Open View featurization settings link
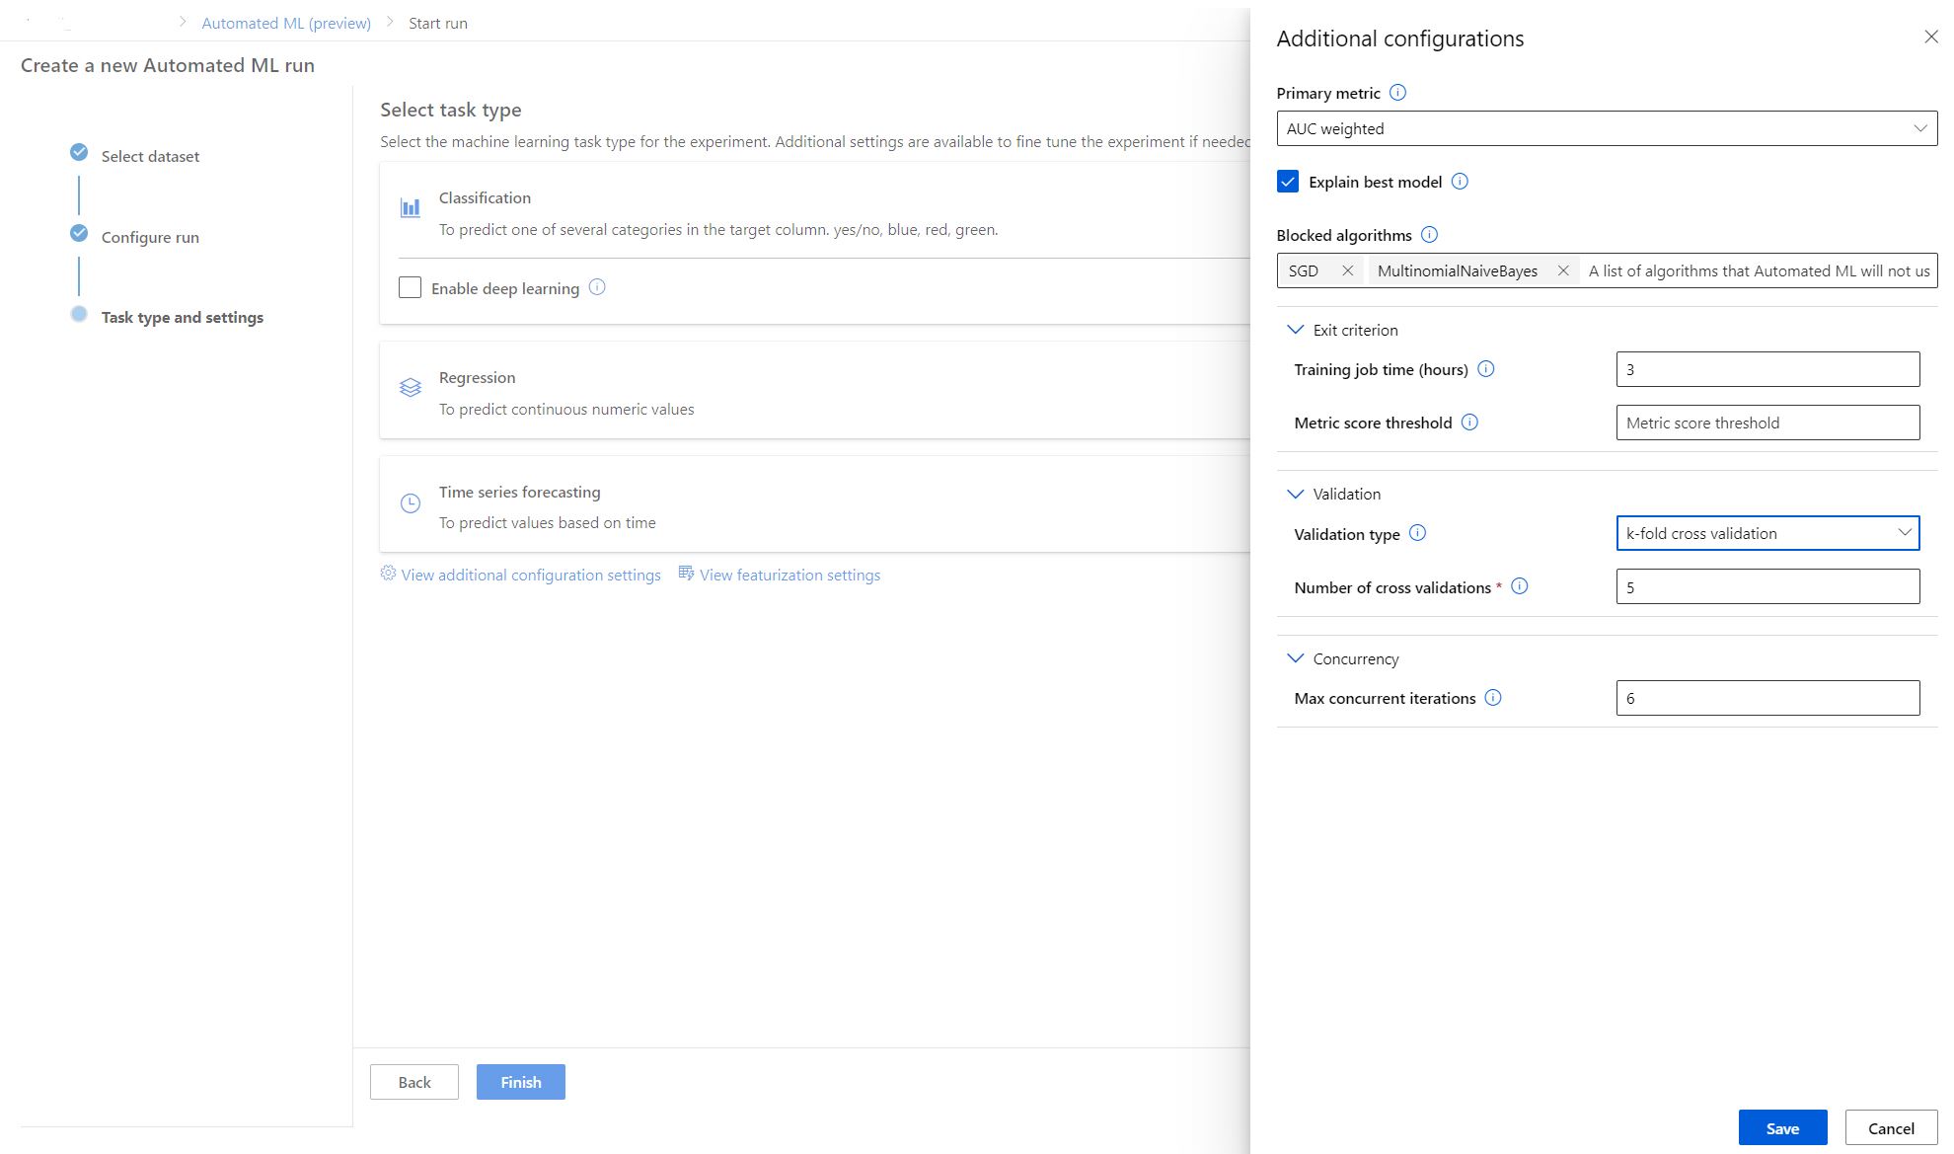This screenshot has height=1154, width=1954. point(789,575)
